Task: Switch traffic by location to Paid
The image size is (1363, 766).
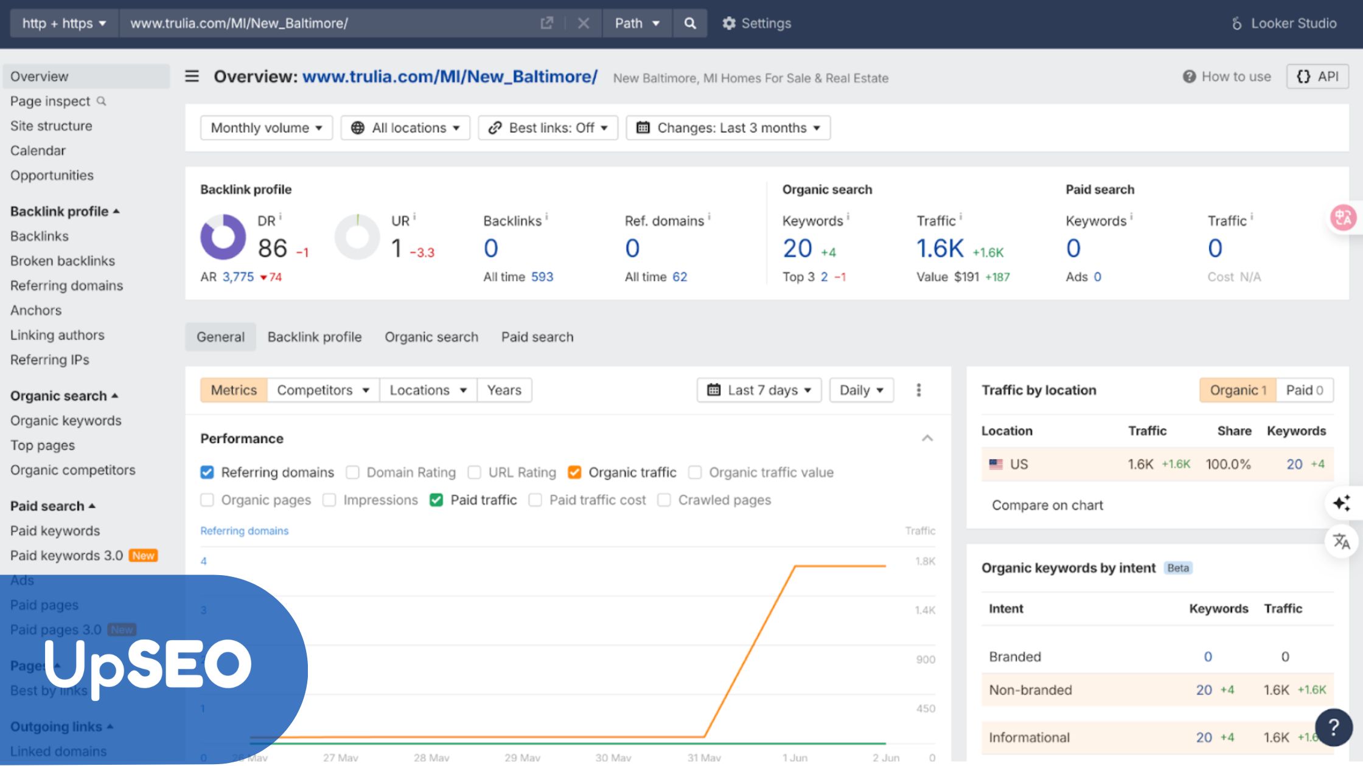Action: coord(1305,390)
